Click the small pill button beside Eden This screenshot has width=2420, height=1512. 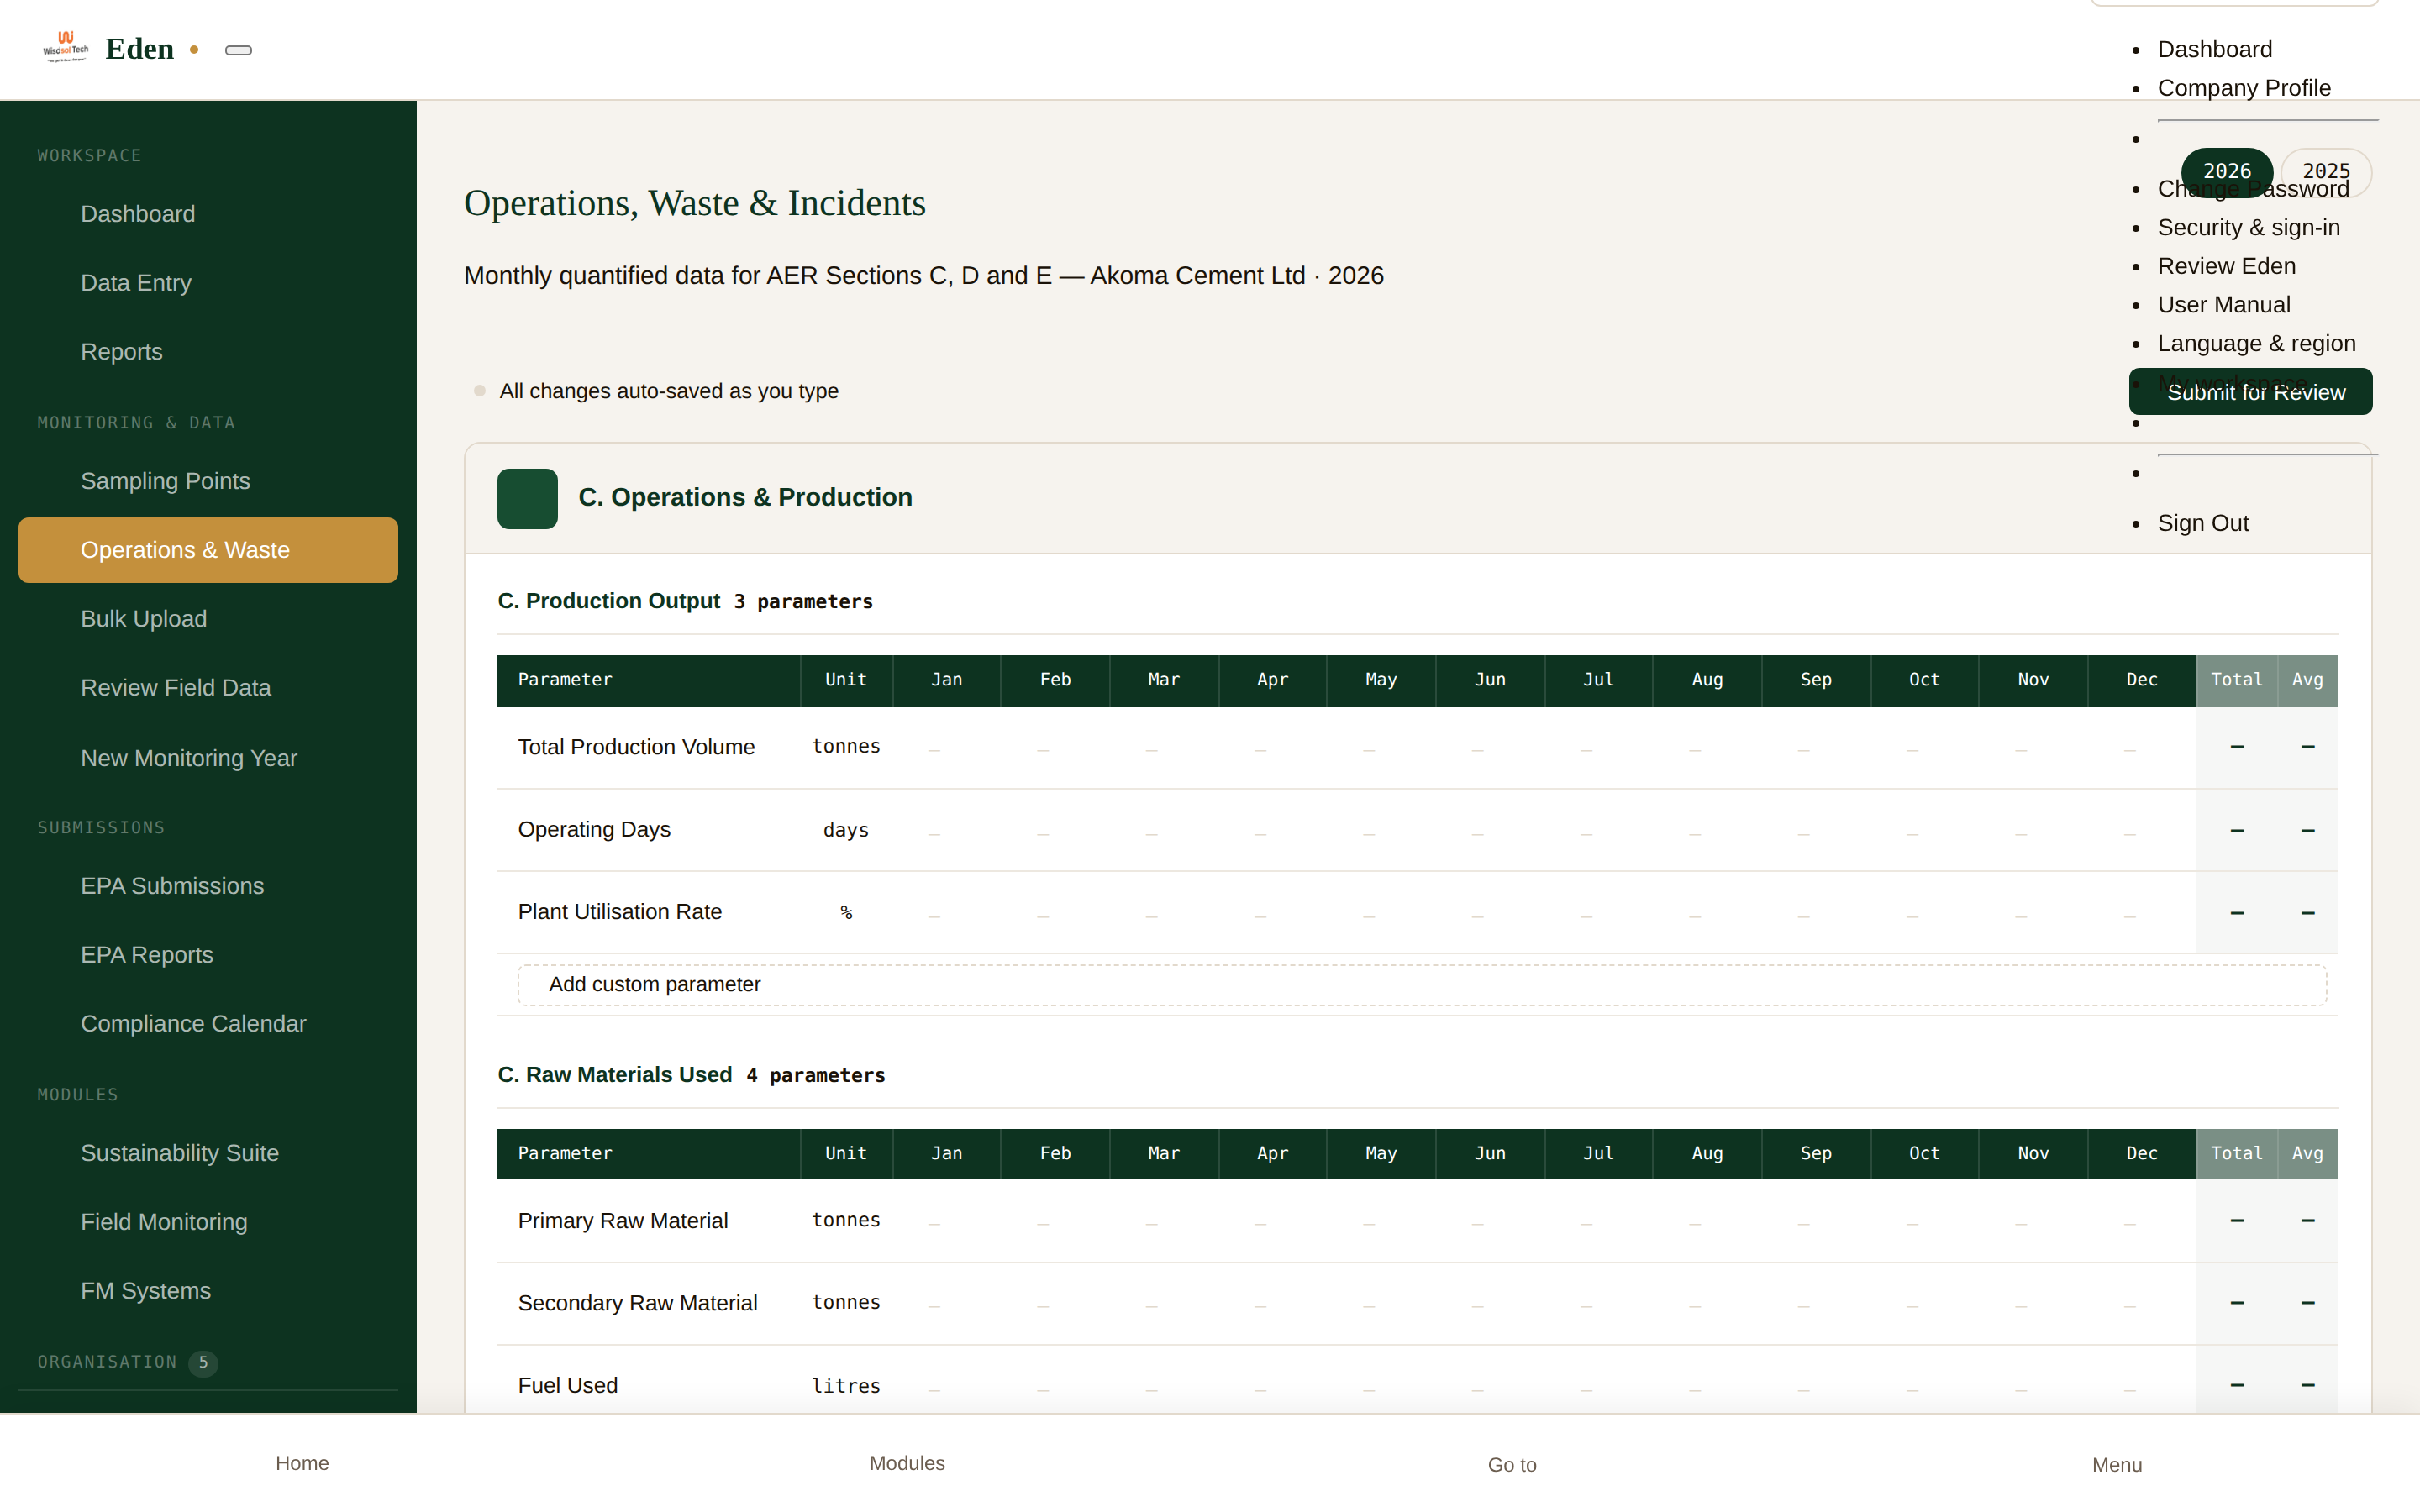click(238, 50)
